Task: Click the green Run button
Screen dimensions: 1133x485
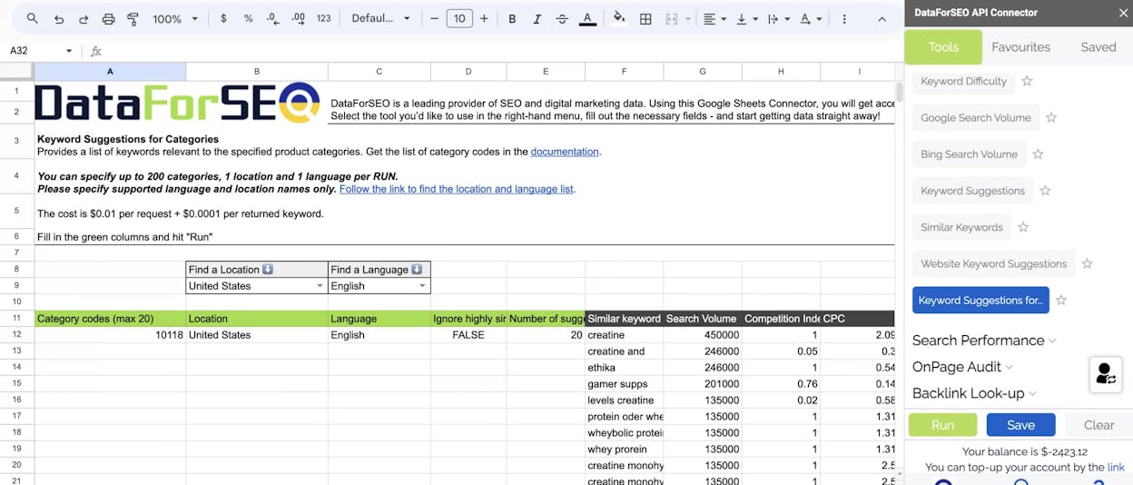Action: pos(942,425)
